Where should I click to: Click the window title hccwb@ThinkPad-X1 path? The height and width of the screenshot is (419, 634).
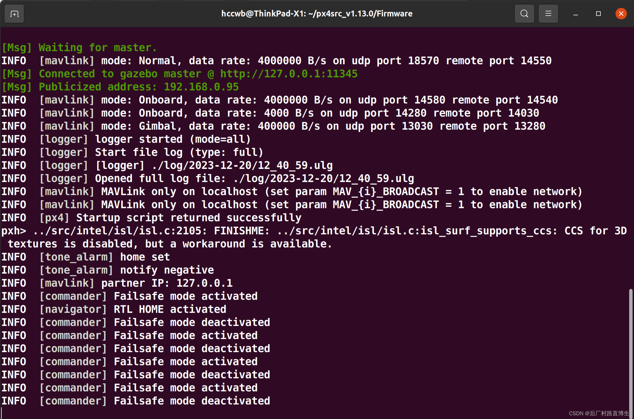[317, 14]
